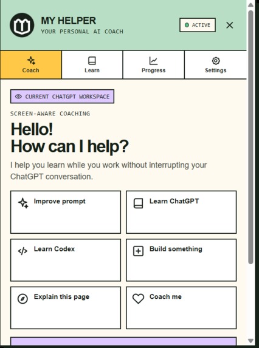Viewport: 259px width, 348px height.
Task: Close the My Helper panel
Action: 229,25
